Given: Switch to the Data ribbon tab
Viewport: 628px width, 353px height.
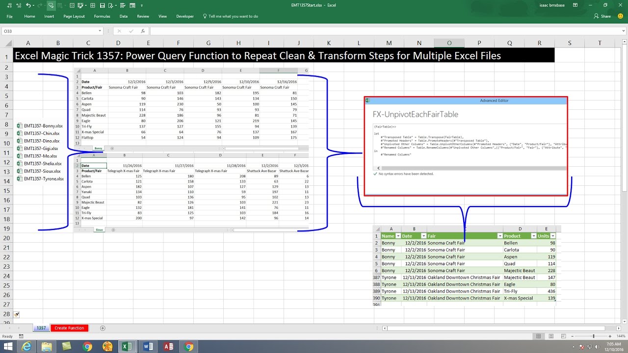Looking at the screenshot, I should pyautogui.click(x=124, y=16).
